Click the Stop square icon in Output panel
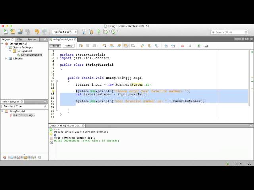The image size is (254, 190). click(51, 138)
